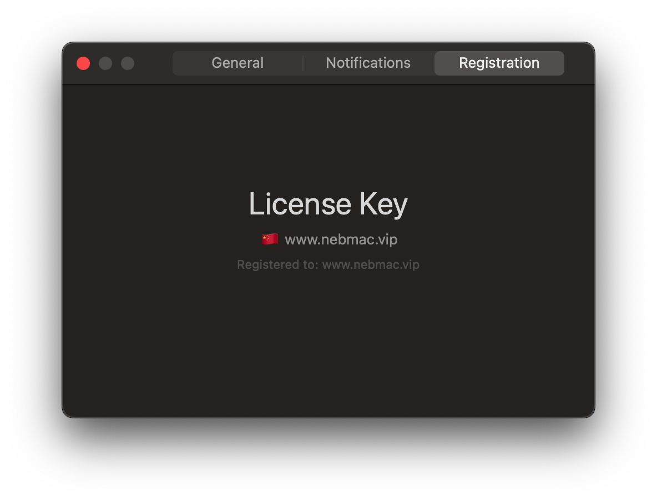This screenshot has height=500, width=657.
Task: Click the "Registered to:" label text
Action: click(277, 265)
